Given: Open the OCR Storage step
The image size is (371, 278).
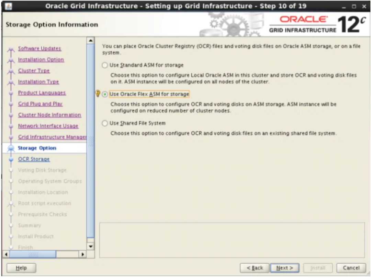Looking at the screenshot, I should [x=34, y=159].
